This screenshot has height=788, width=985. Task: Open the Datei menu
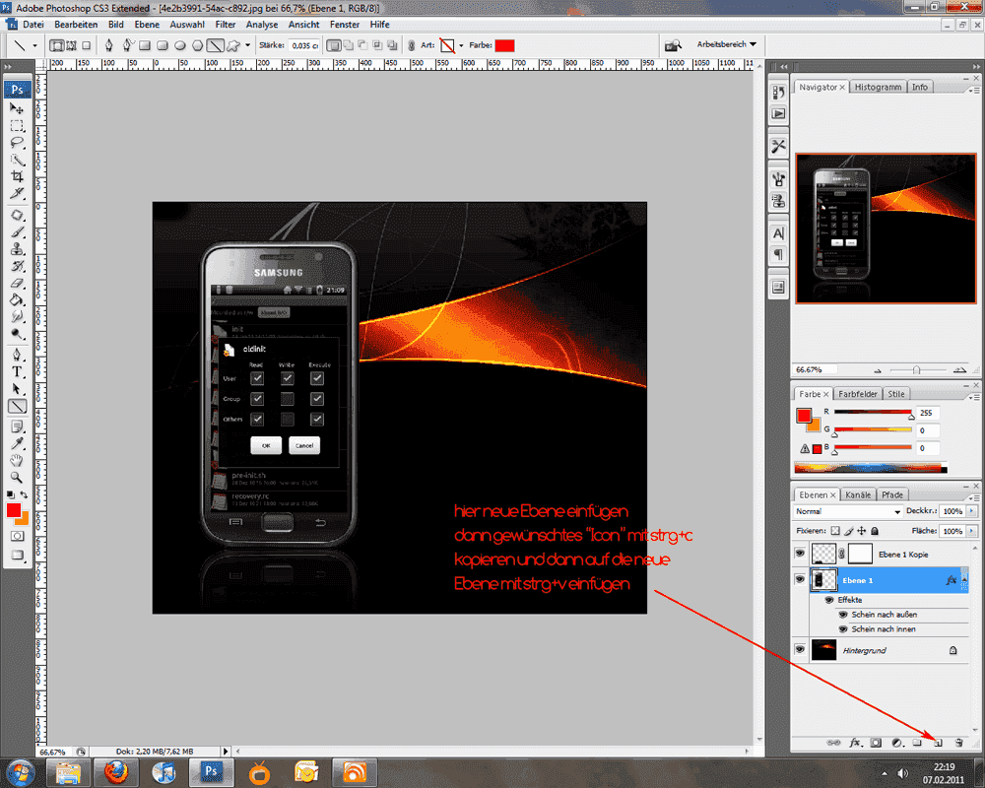coord(33,25)
